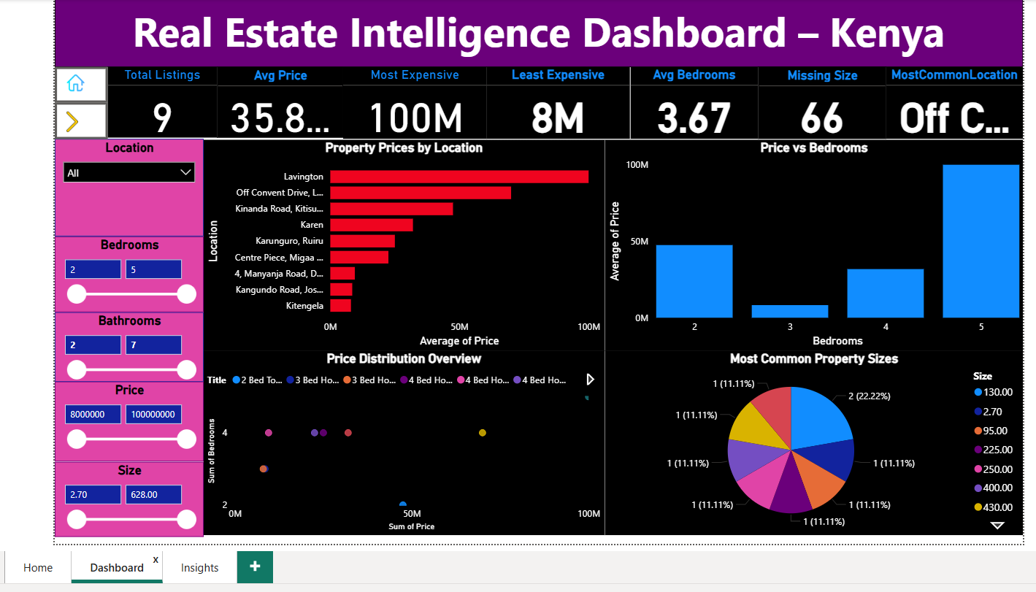The image size is (1036, 592).
Task: Click the Least Expensive card value 8M
Action: pyautogui.click(x=558, y=118)
